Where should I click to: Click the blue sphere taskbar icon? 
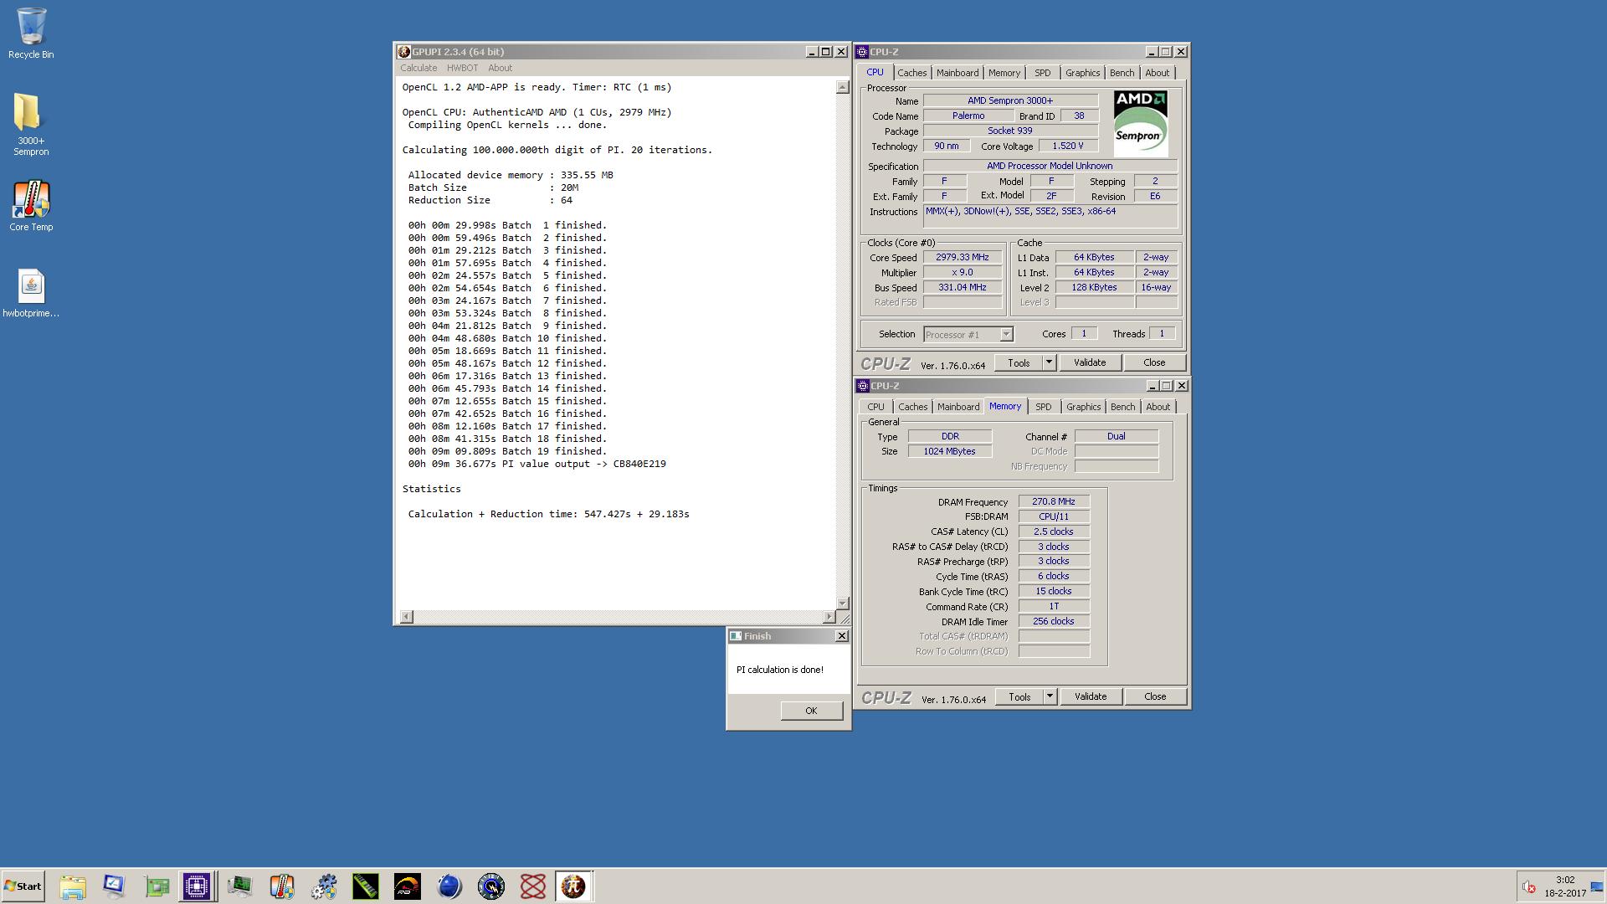(449, 886)
